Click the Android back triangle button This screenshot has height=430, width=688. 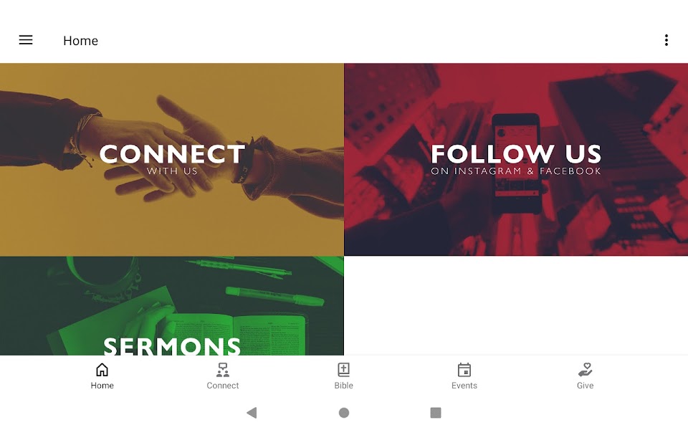[x=252, y=413]
